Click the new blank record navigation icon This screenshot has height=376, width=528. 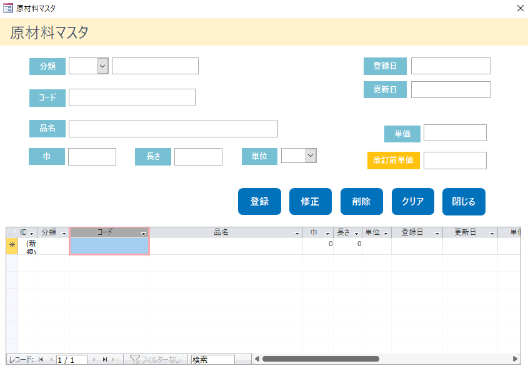pyautogui.click(x=115, y=360)
